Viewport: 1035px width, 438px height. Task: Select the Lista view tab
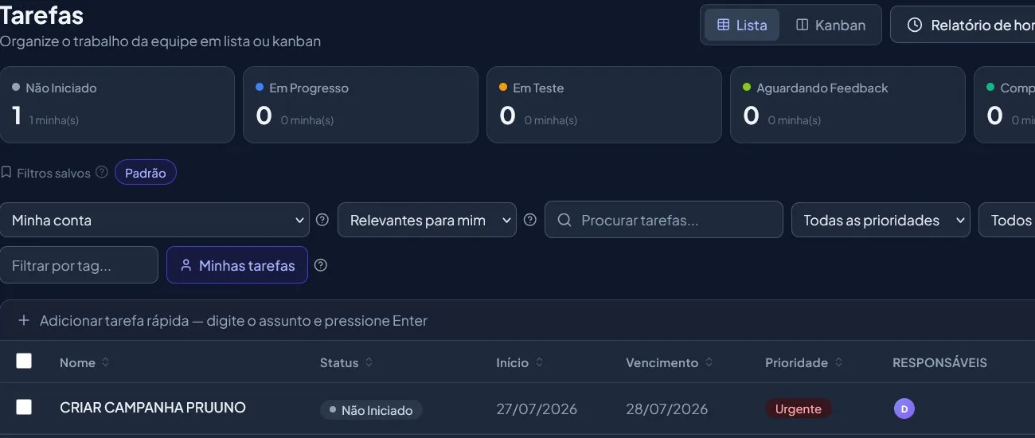click(x=742, y=25)
